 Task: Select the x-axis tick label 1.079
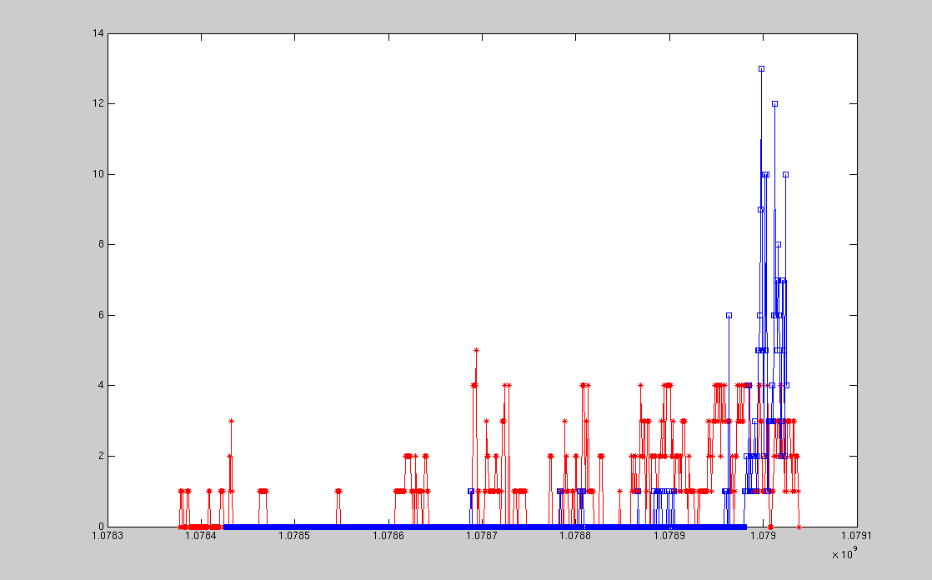tap(762, 538)
